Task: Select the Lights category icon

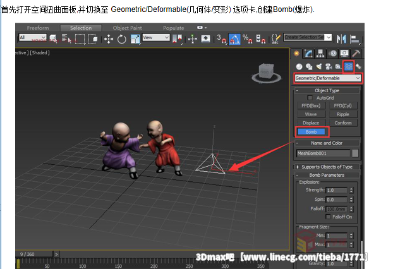Action: (319, 67)
